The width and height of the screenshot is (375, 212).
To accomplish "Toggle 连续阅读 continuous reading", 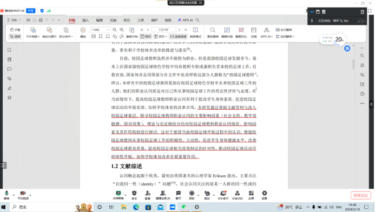I will click(179, 37).
